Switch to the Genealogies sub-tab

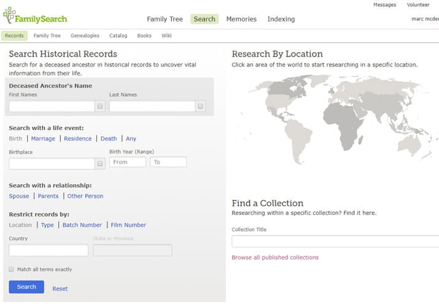85,36
